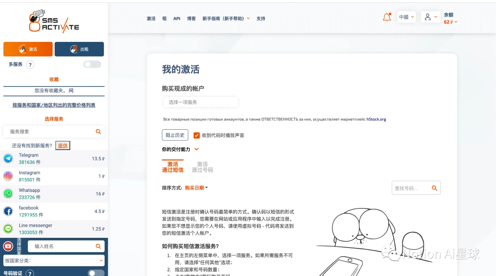
Task: Open the 中国 language dropdown
Action: click(x=406, y=17)
